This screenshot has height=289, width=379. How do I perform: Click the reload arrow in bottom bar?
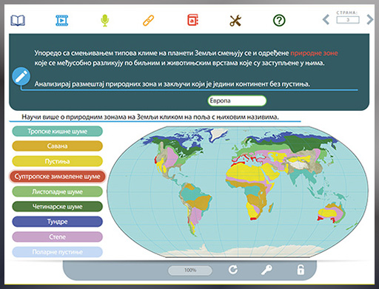pos(233,270)
